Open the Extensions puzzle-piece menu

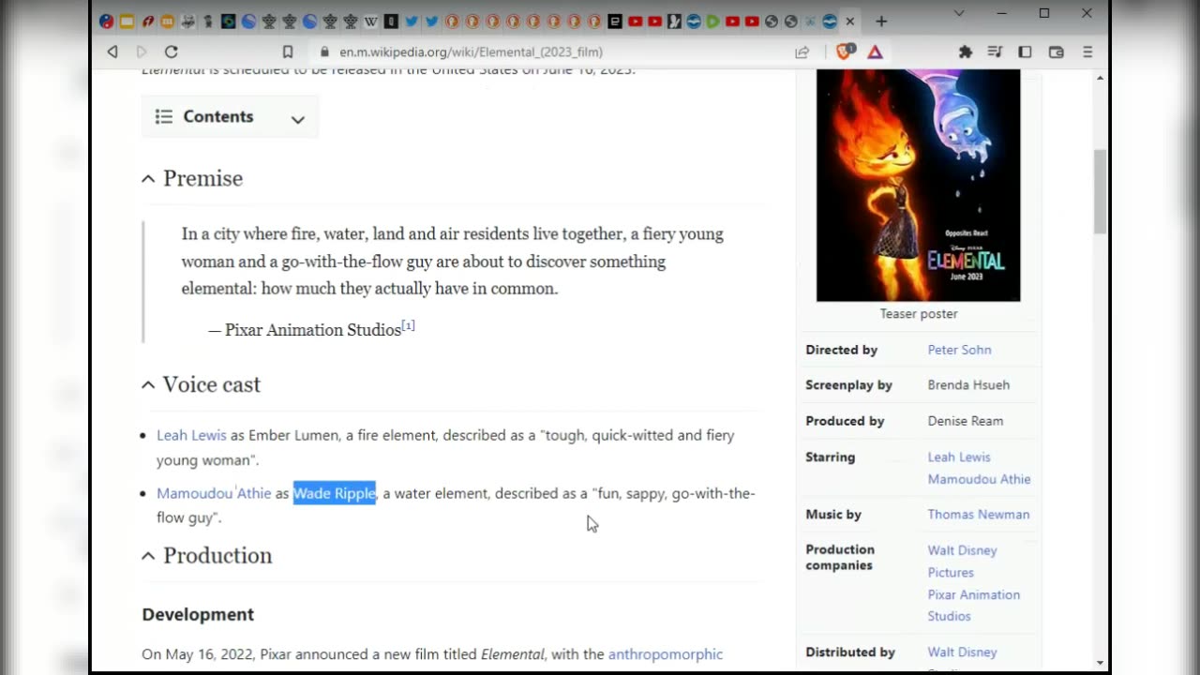(965, 52)
